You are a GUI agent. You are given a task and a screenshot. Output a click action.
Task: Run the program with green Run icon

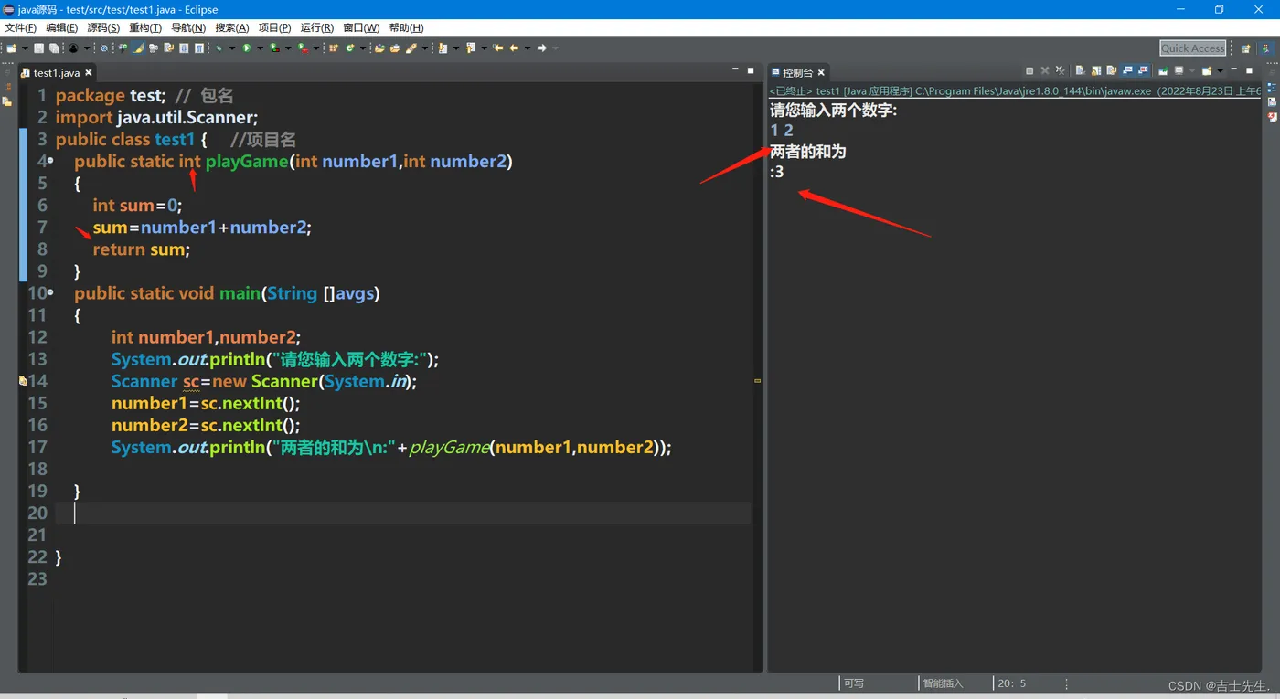[x=246, y=48]
